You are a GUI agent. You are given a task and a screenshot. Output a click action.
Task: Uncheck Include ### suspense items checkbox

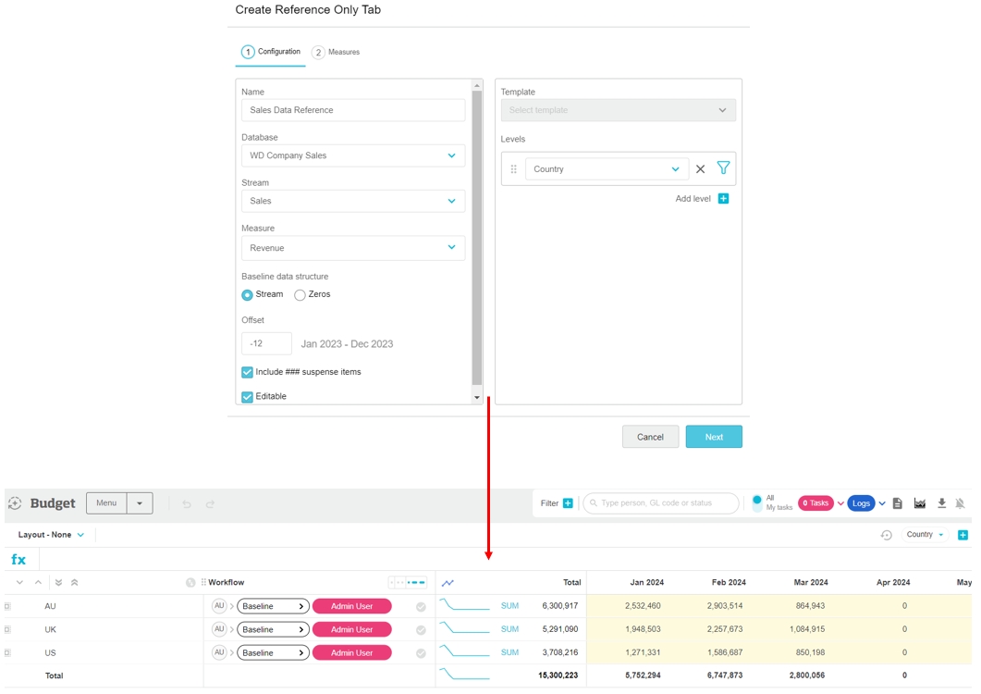248,372
